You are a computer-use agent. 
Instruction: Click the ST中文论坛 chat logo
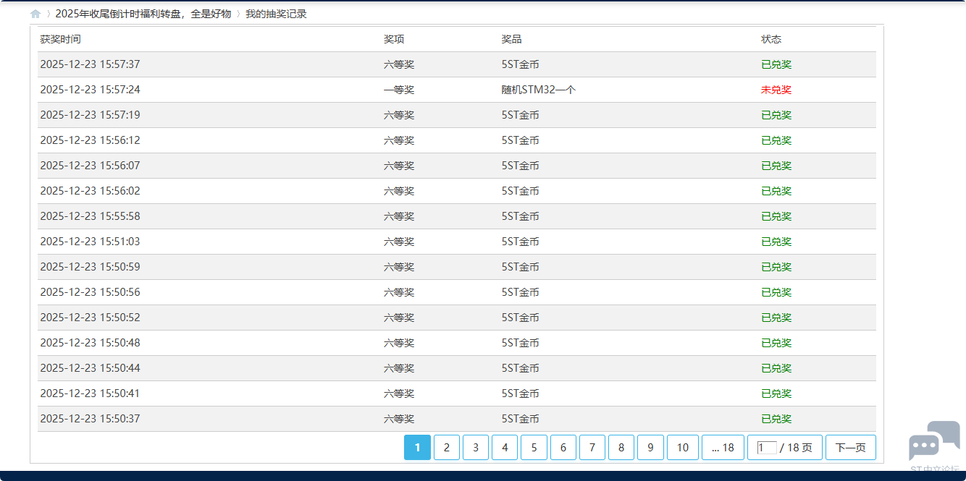click(x=933, y=439)
